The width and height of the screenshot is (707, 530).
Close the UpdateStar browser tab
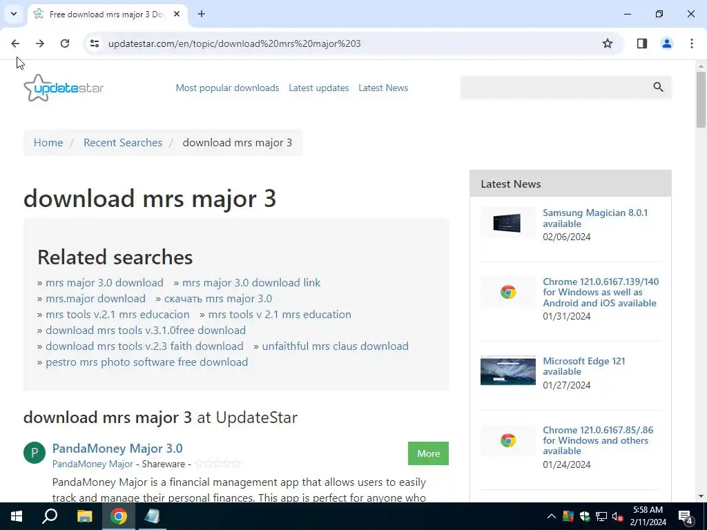(177, 14)
